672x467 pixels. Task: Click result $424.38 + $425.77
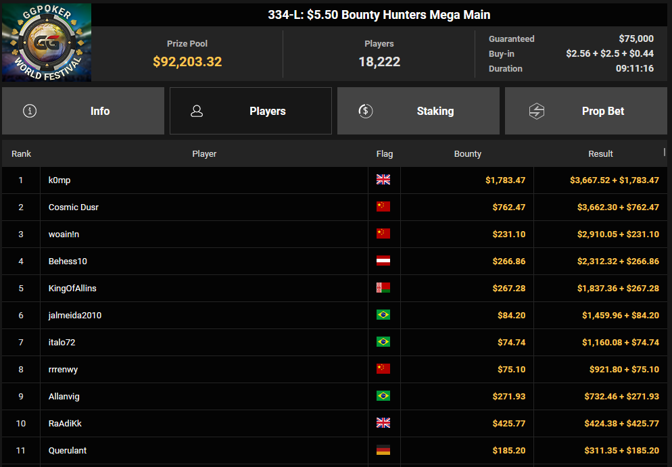point(621,423)
